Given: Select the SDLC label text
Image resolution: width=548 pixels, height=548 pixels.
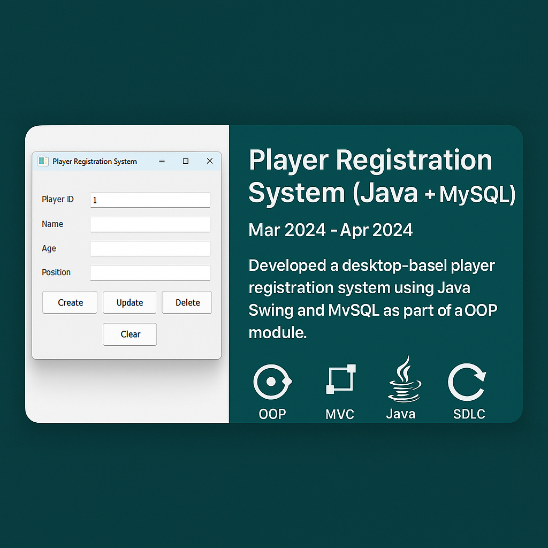Looking at the screenshot, I should pyautogui.click(x=468, y=414).
